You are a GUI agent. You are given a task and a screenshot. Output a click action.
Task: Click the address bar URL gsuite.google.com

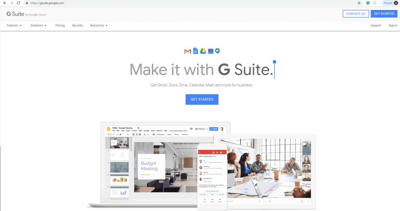click(x=47, y=3)
